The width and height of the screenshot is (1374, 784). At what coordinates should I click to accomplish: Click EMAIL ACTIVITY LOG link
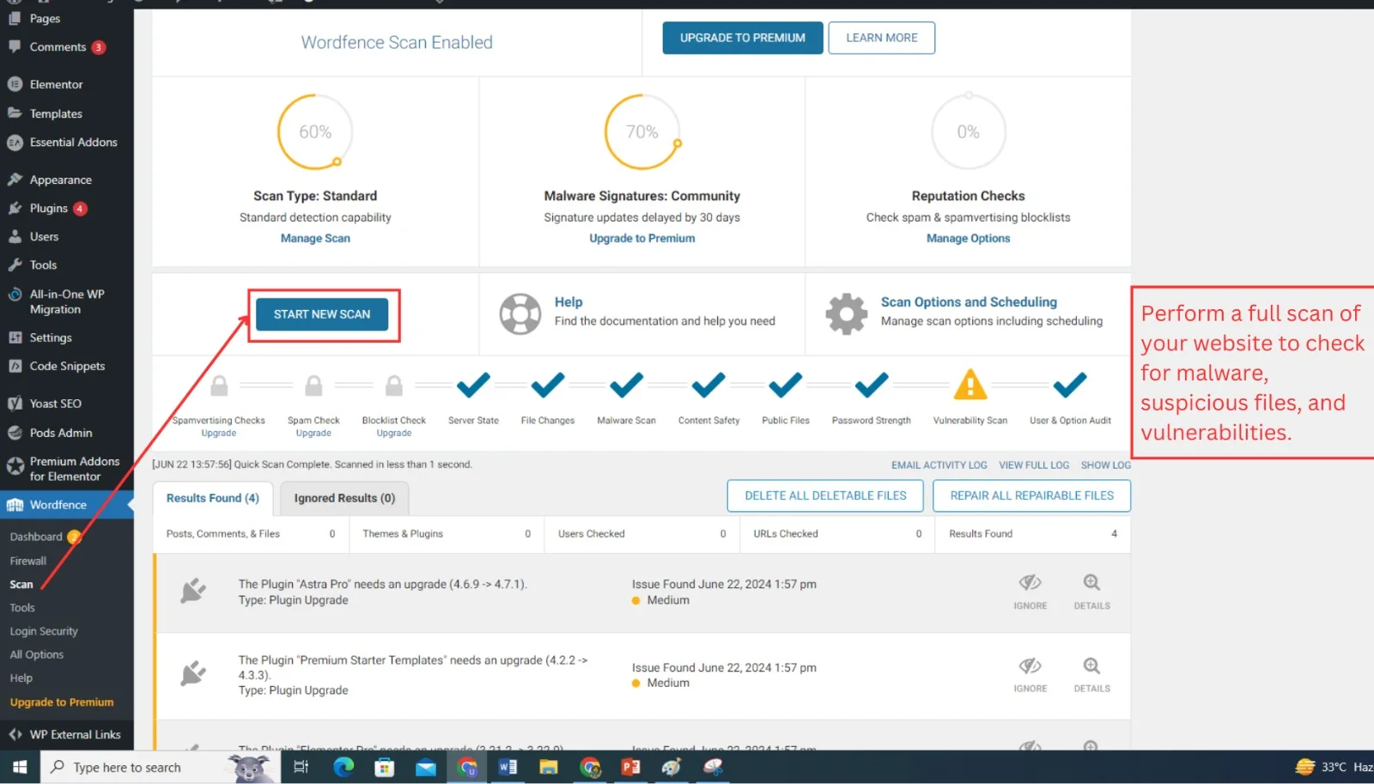click(939, 465)
